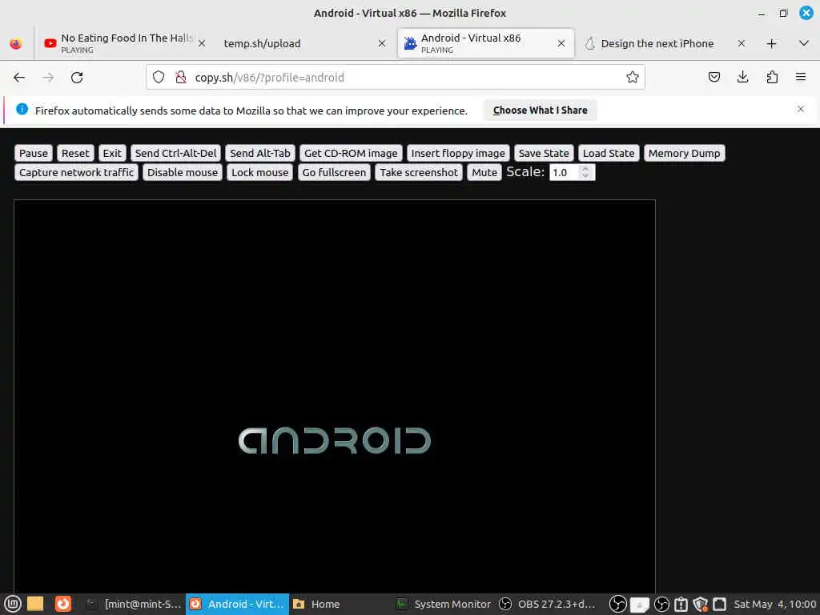Switch to the No Eating Food In The Halls tab
Screen dimensions: 820x615
click(124, 43)
